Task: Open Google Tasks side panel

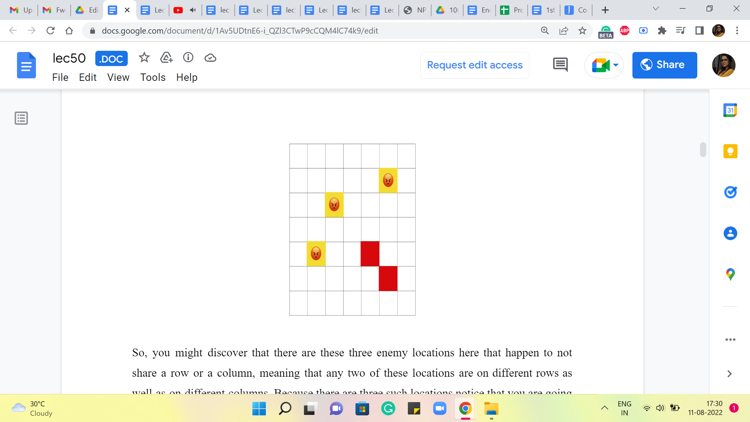Action: (x=730, y=192)
